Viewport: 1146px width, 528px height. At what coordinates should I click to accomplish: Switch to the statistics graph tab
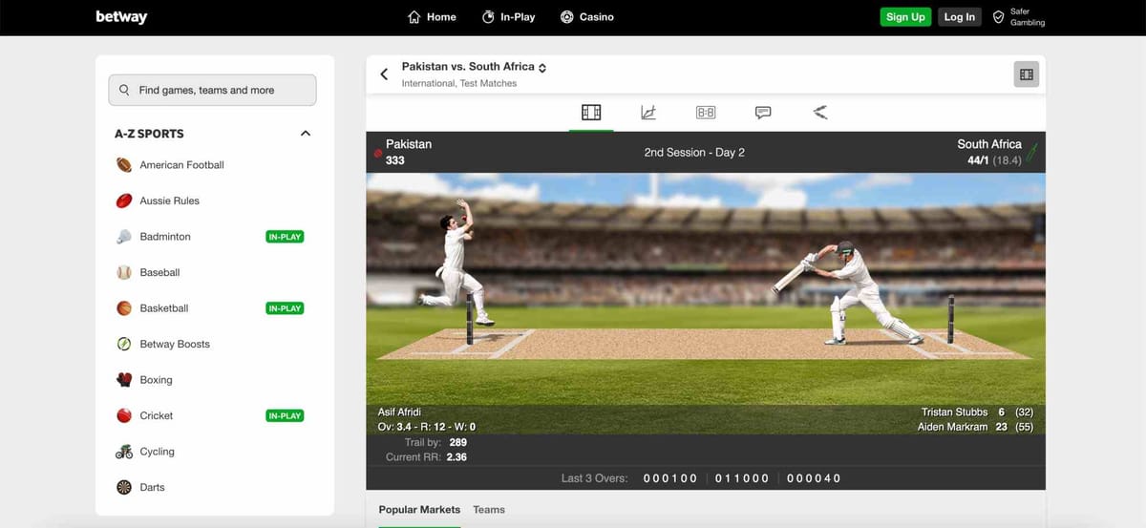click(648, 113)
